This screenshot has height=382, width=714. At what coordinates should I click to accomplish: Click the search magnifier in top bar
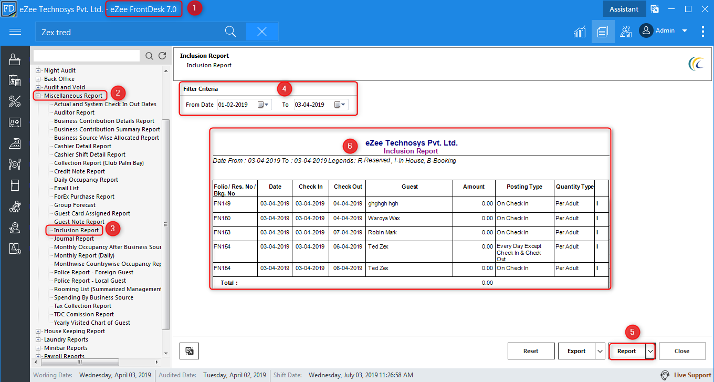pos(230,32)
